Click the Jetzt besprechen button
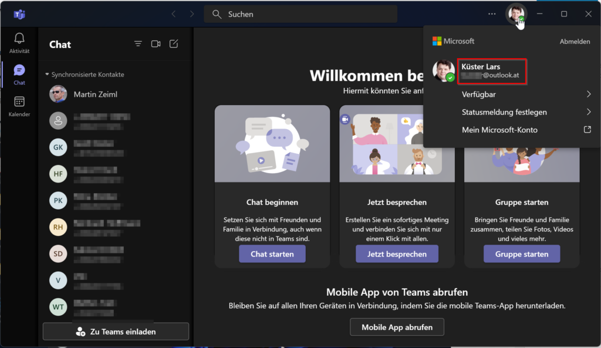Image resolution: width=601 pixels, height=348 pixels. [397, 254]
